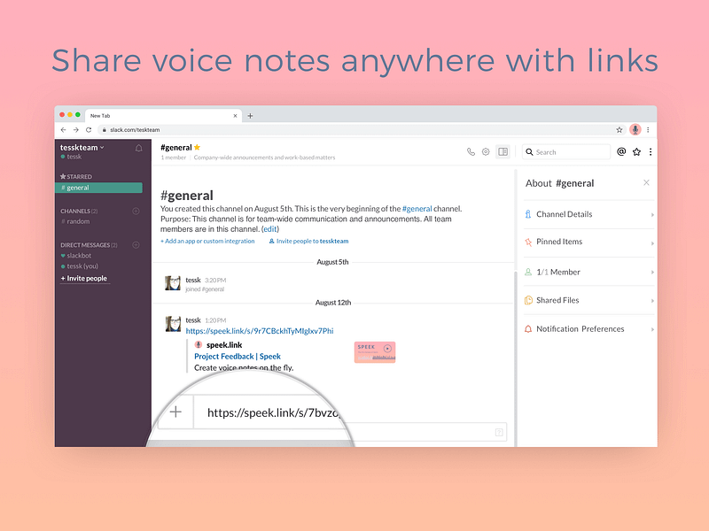
Task: Click the Member person icon
Action: [x=527, y=273]
